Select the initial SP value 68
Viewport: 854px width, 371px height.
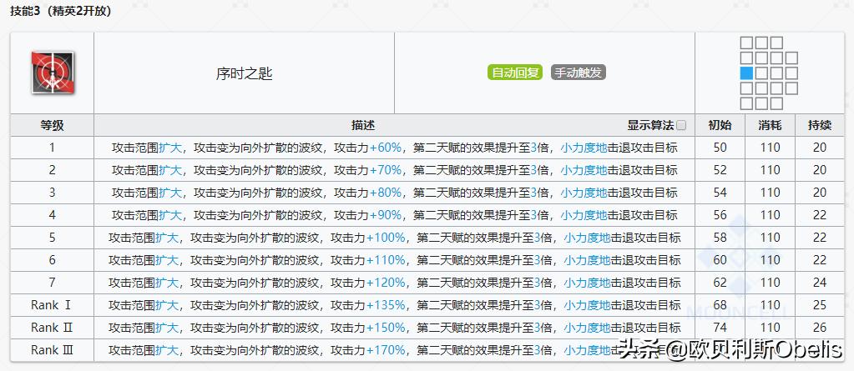point(720,305)
